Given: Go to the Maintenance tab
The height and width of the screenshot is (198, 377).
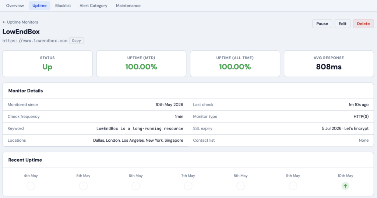Looking at the screenshot, I should [x=128, y=6].
